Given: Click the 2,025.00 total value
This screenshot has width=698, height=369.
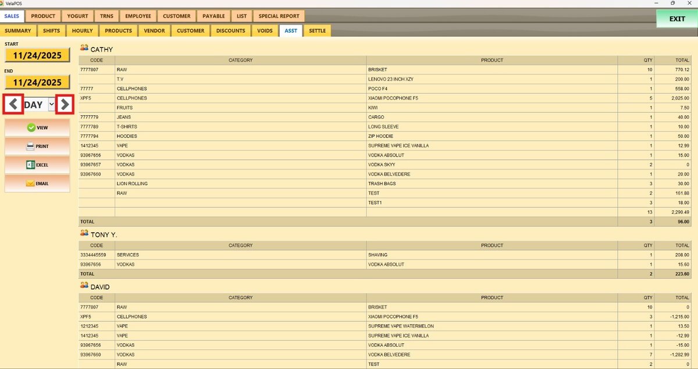Looking at the screenshot, I should (x=679, y=98).
